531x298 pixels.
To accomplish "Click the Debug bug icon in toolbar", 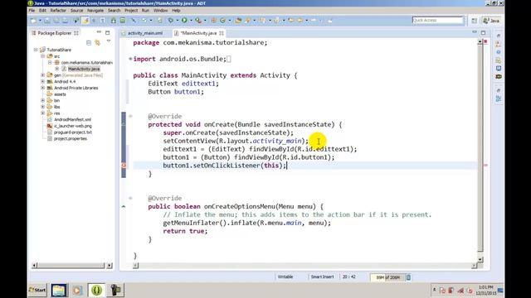I will tap(171, 20).
